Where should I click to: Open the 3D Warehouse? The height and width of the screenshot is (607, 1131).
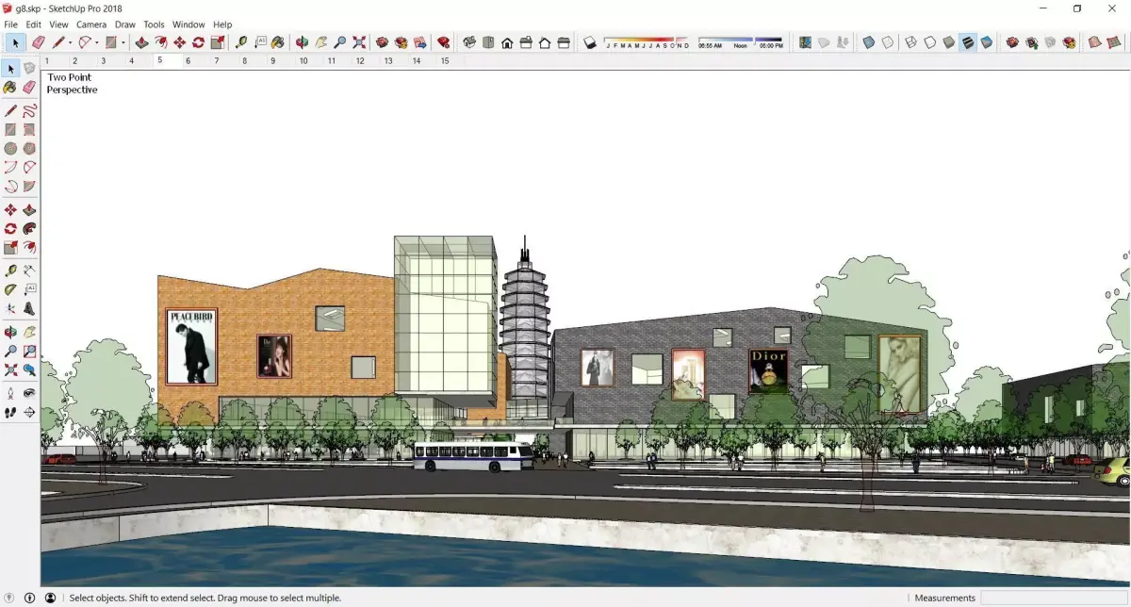[382, 42]
